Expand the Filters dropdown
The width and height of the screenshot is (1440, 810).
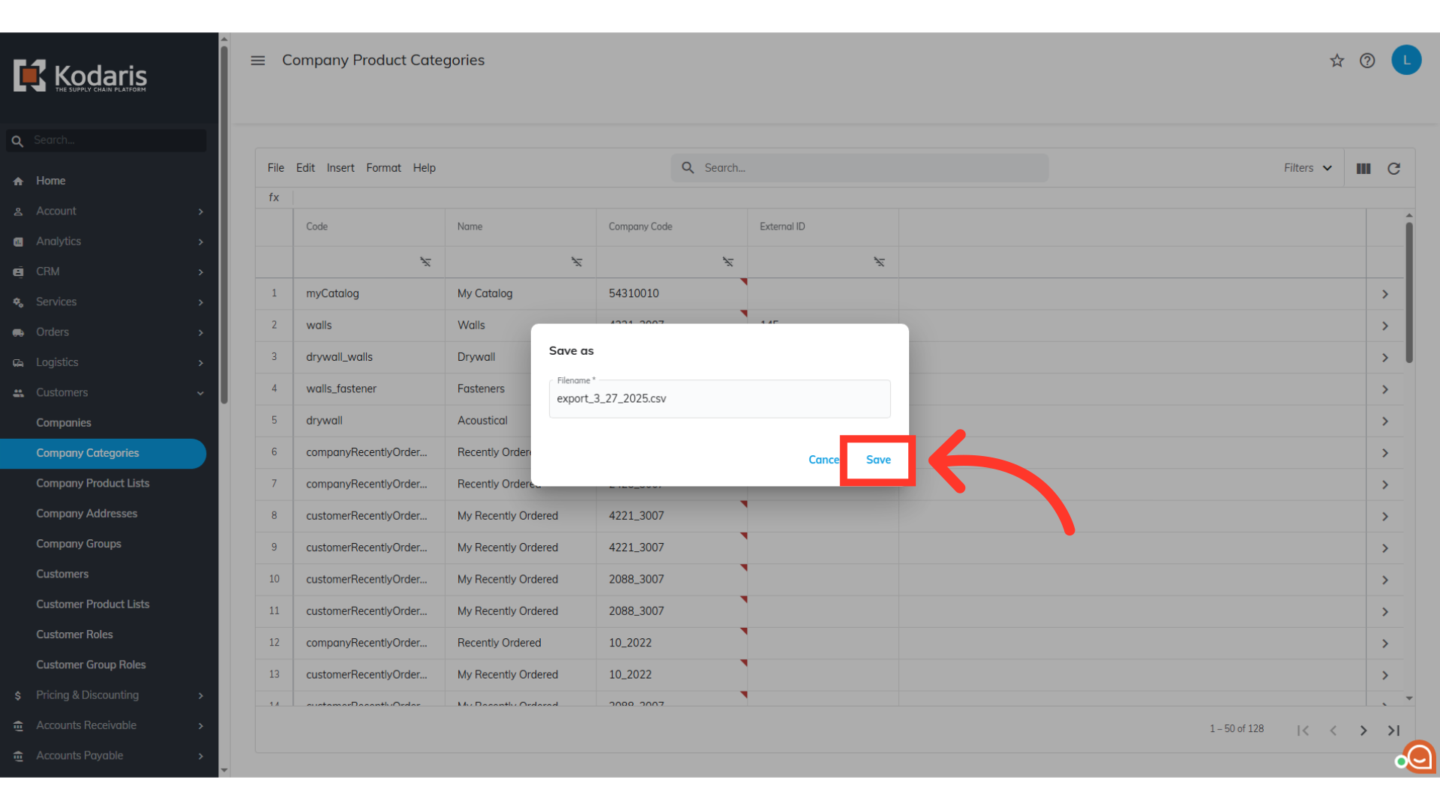click(1307, 168)
